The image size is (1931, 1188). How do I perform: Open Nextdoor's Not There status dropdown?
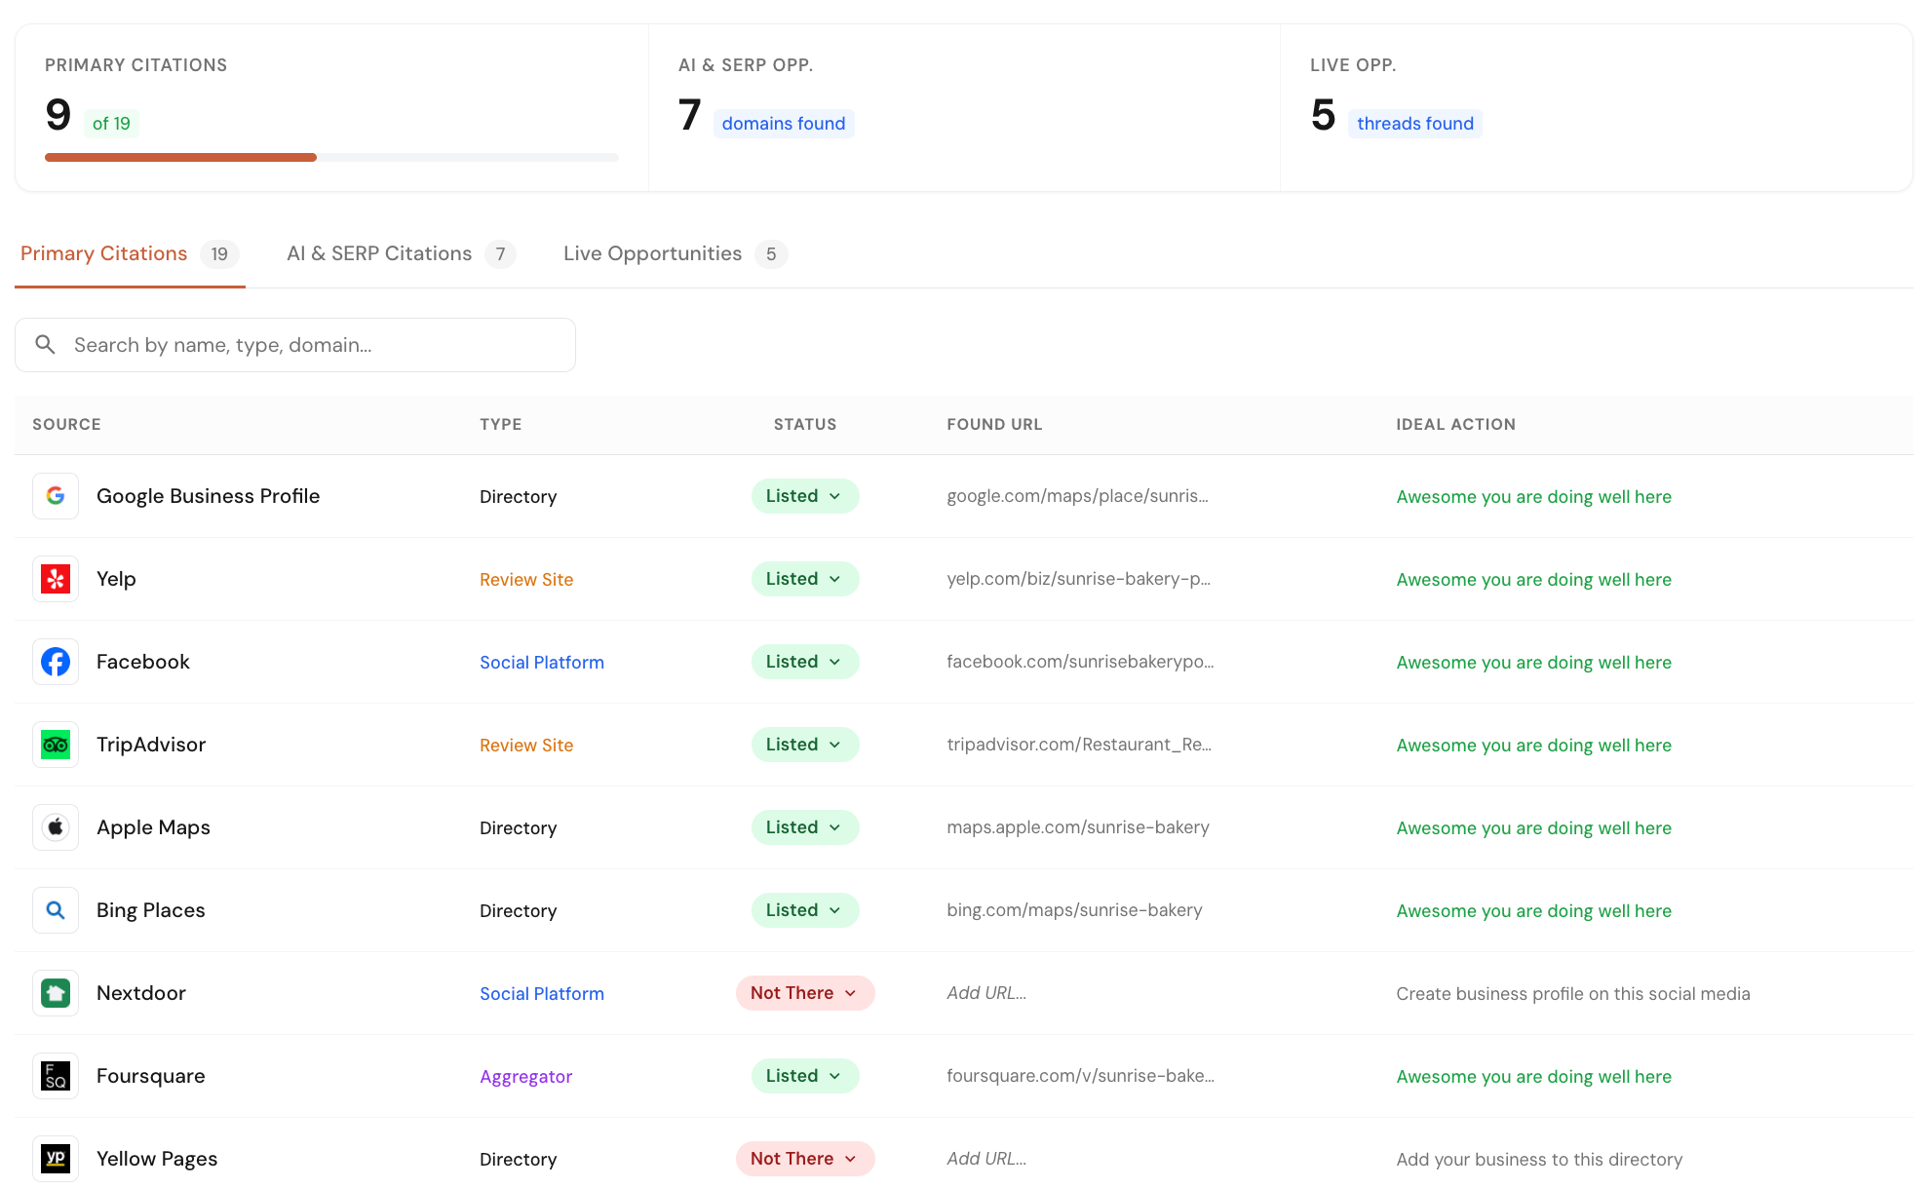pyautogui.click(x=804, y=993)
